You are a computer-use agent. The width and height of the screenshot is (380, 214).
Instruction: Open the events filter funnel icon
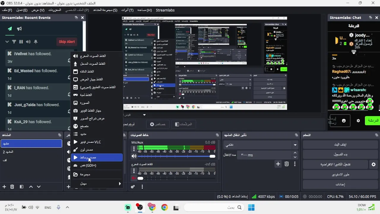coord(14,42)
